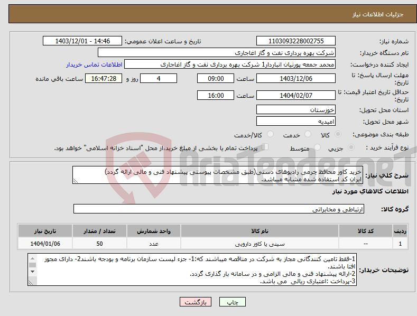The height and width of the screenshot is (316, 417).
Task: Click the توضیحات خریدار label
Action: [384, 270]
